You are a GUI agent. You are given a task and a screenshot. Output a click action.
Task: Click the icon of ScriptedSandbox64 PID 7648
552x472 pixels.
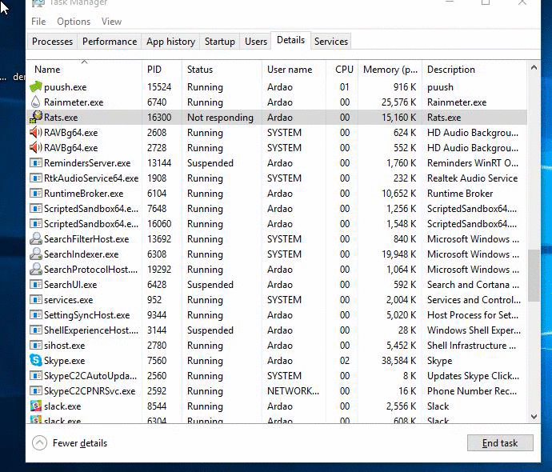pos(35,208)
